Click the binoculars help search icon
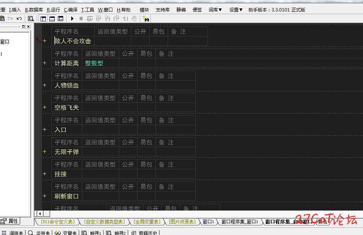 (146, 18)
